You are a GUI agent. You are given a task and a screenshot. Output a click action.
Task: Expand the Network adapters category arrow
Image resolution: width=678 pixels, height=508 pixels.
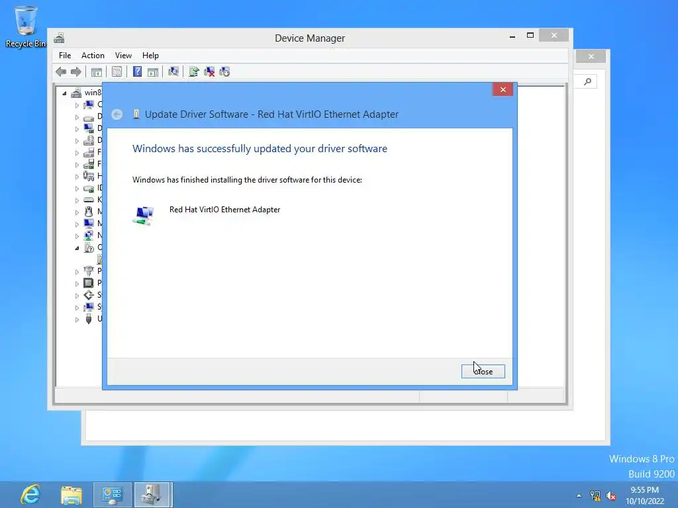pos(77,236)
